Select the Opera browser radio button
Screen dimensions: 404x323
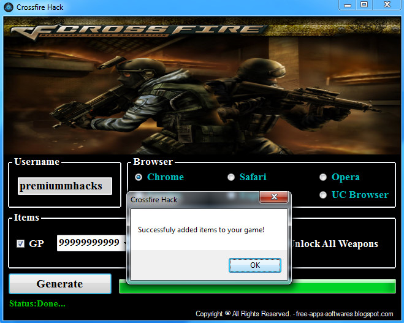tap(323, 177)
